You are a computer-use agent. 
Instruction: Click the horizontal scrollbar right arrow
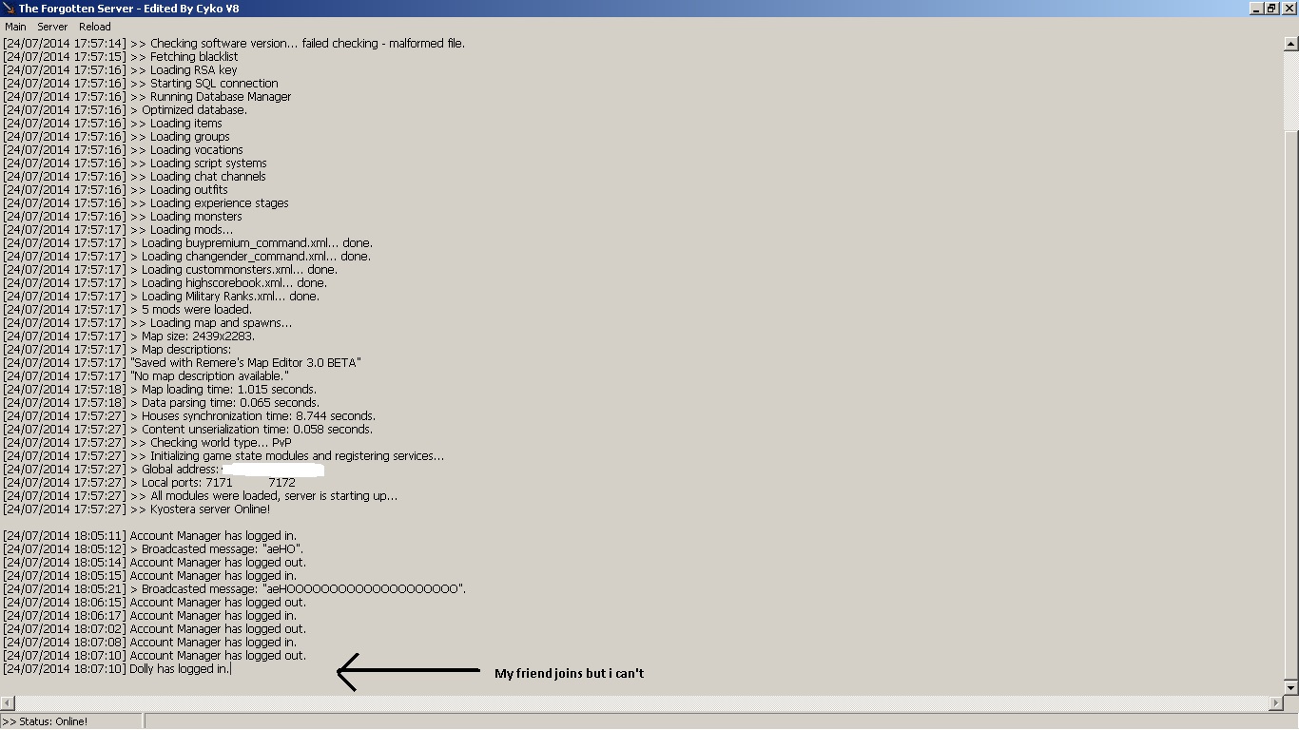(x=1275, y=702)
